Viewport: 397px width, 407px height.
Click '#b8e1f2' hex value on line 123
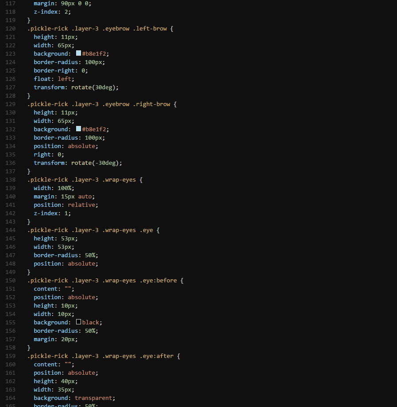tap(94, 54)
